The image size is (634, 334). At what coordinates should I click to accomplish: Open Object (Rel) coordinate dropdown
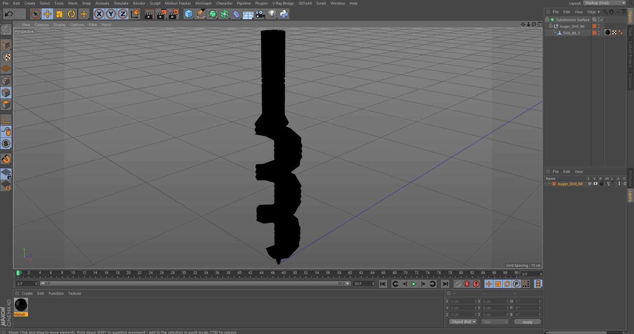tap(463, 322)
